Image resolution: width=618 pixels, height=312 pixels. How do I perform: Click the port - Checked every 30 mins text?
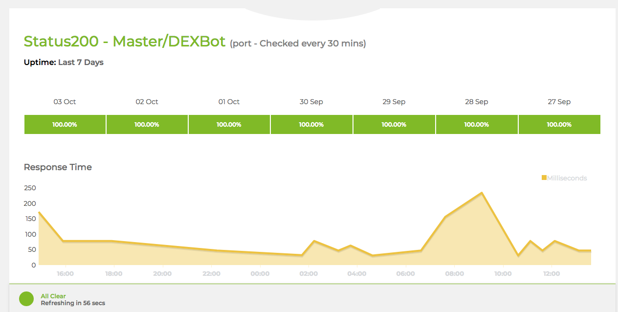click(298, 44)
